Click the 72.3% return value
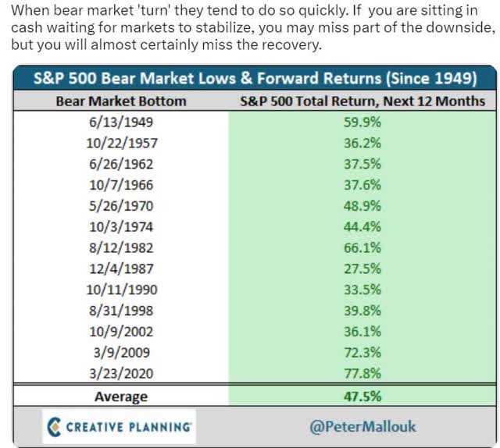 [362, 354]
